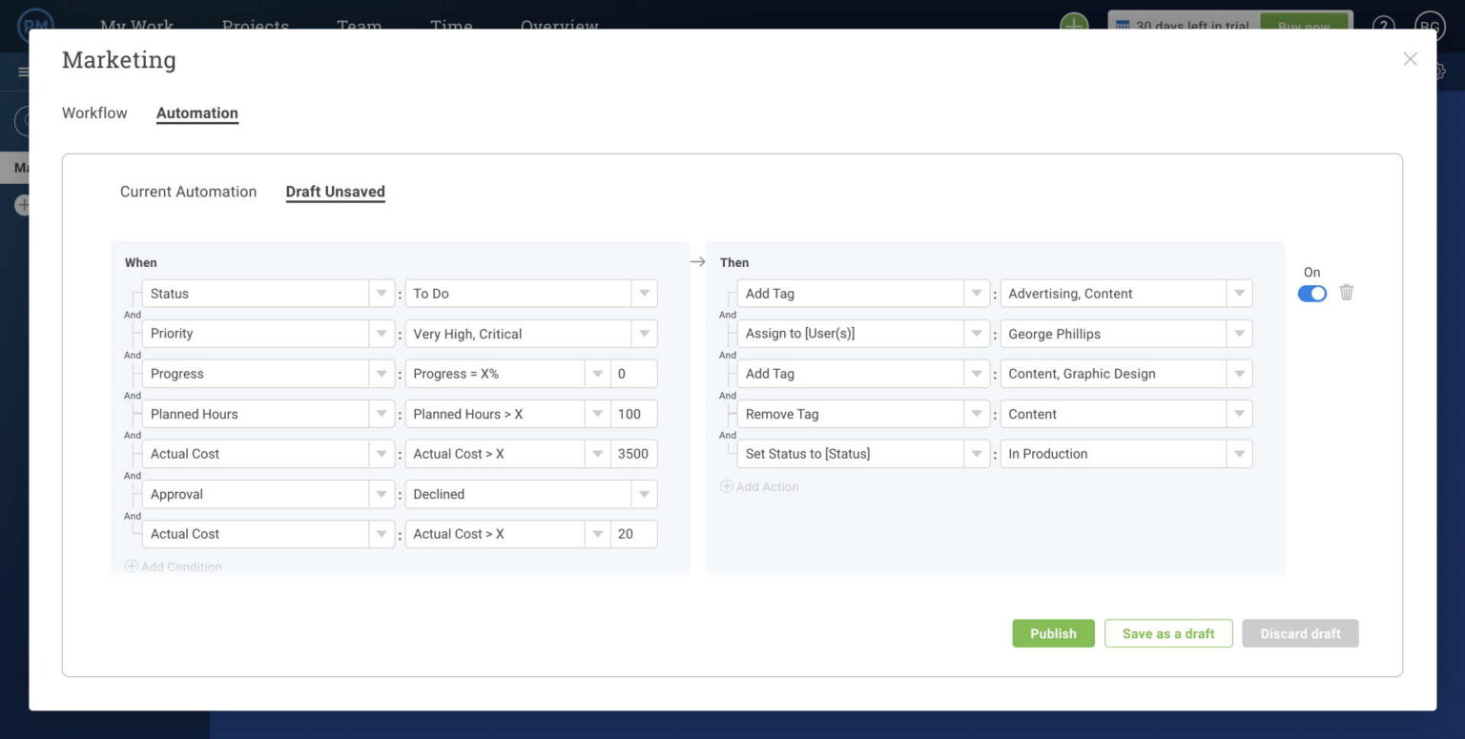Edit the Actual Cost value 3500

click(x=633, y=453)
